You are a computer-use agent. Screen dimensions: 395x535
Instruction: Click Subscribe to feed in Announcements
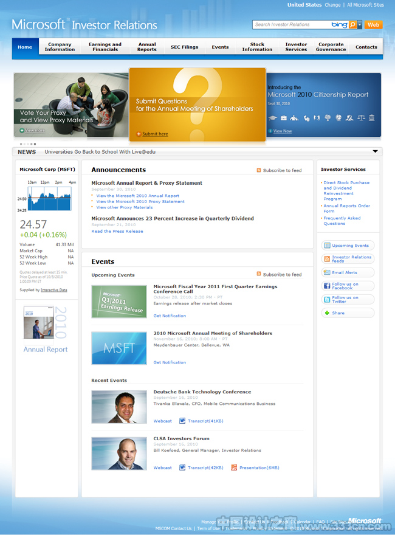282,170
